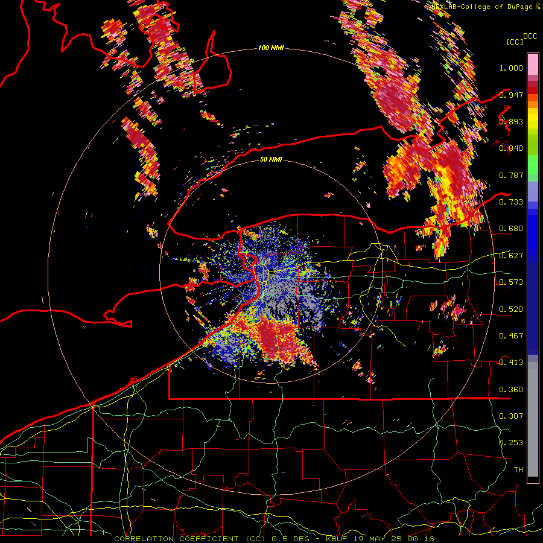Select the 0.573 legend value

pyautogui.click(x=511, y=282)
